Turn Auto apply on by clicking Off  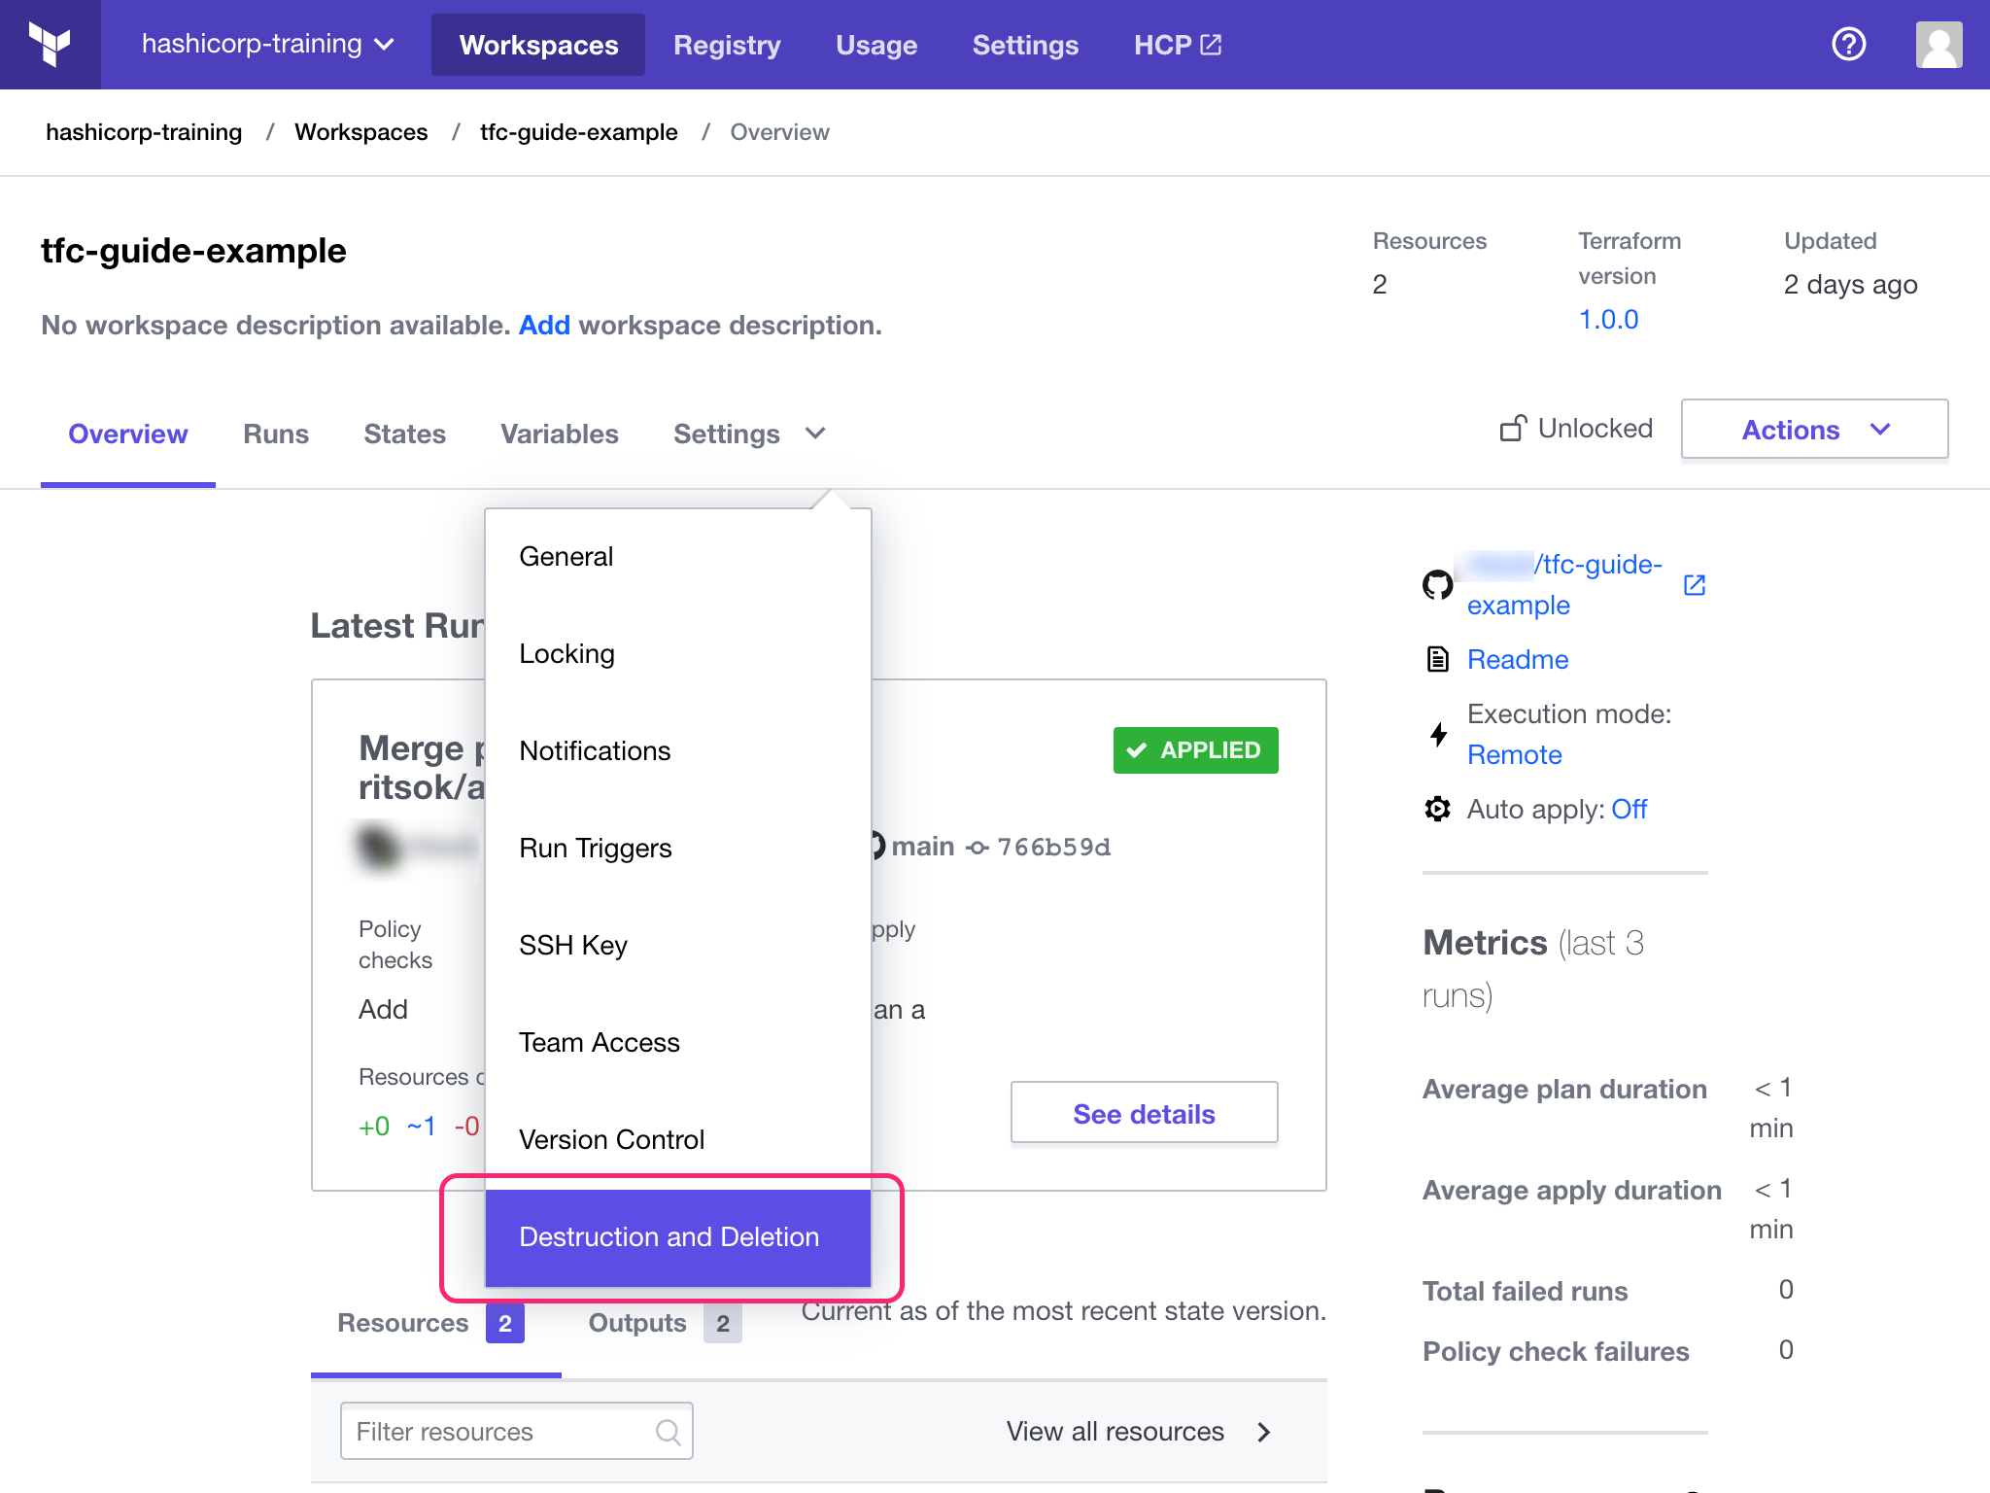[x=1629, y=809]
